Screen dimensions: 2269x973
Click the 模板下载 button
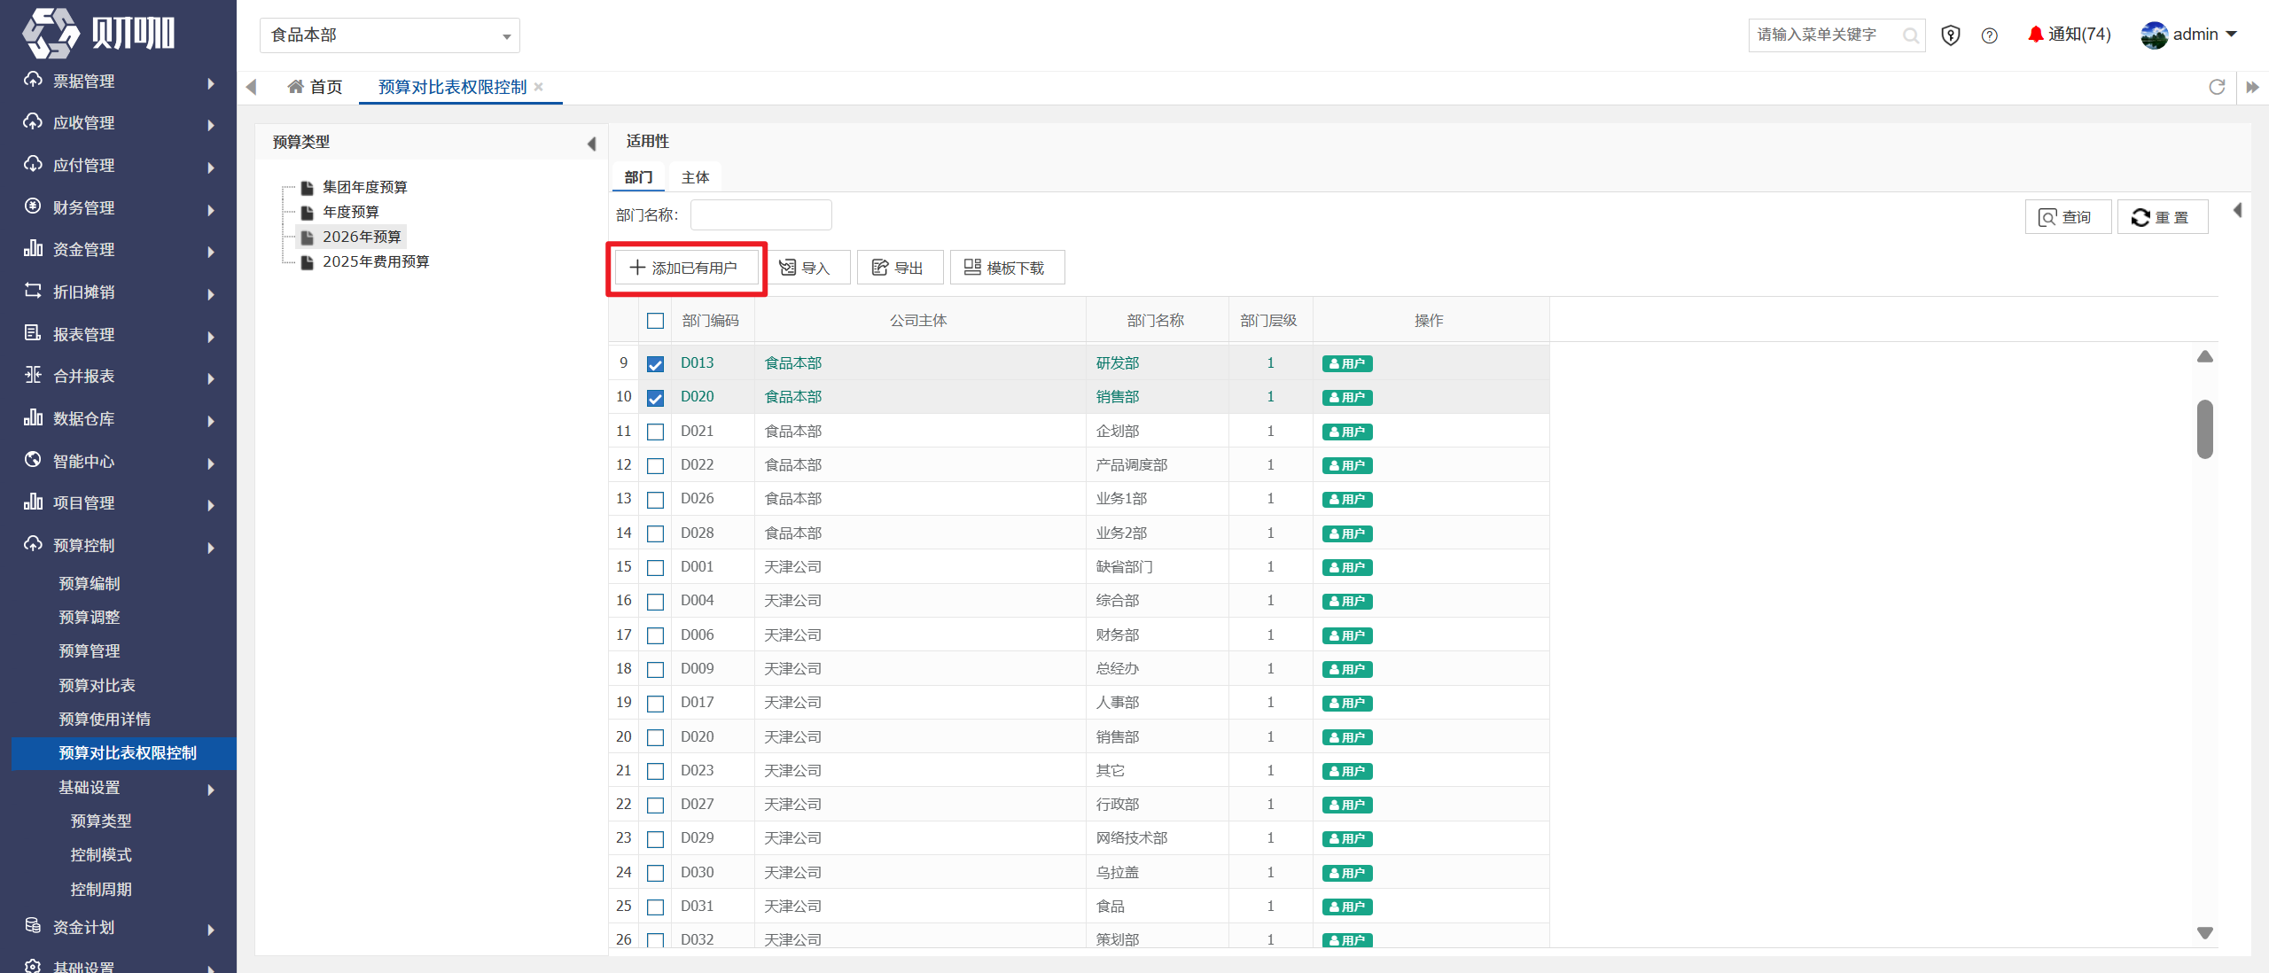pyautogui.click(x=1007, y=268)
